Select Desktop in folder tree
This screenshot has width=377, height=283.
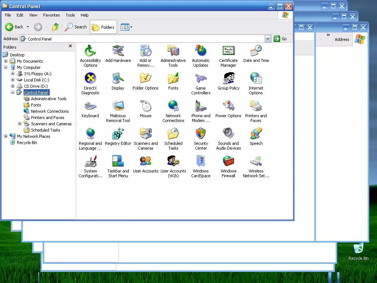point(17,55)
